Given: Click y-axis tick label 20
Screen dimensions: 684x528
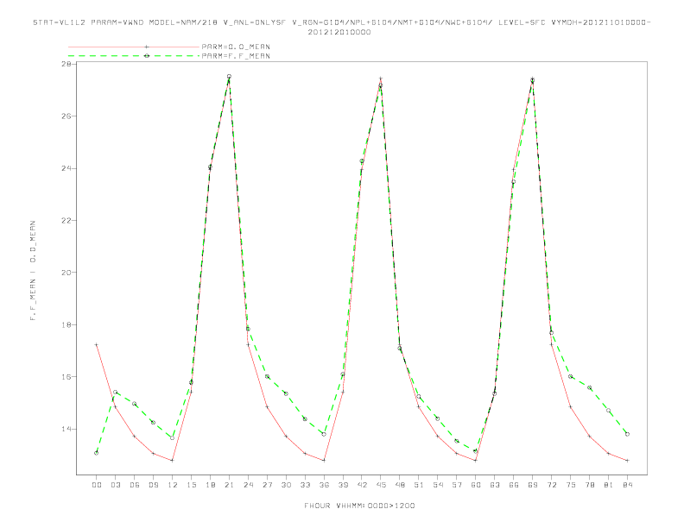Looking at the screenshot, I should [66, 273].
